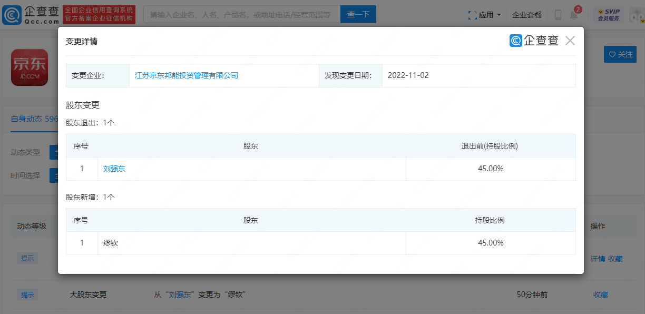Click 收藏 in the 大股东变更 row
645x314 pixels.
click(x=600, y=295)
